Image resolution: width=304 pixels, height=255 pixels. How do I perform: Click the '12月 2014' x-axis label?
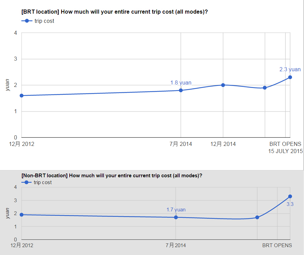coord(223,144)
